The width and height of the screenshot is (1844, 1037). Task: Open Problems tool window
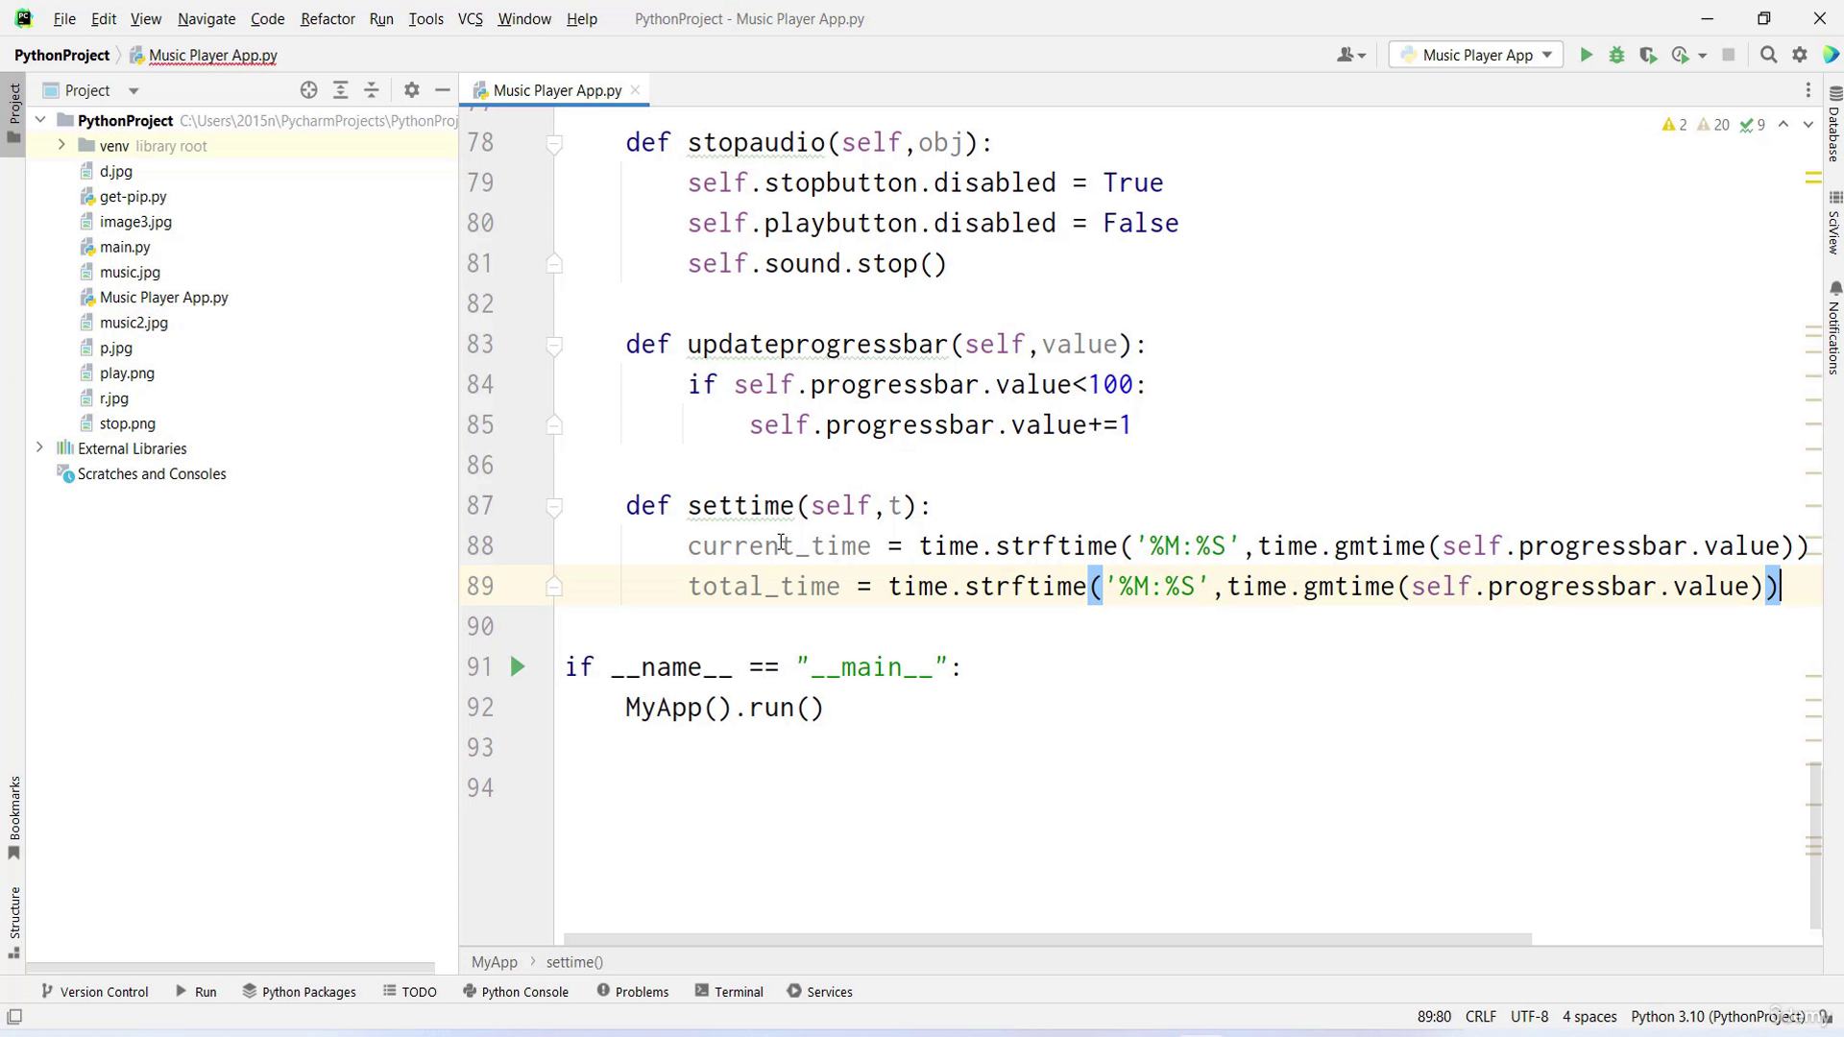coord(632,992)
